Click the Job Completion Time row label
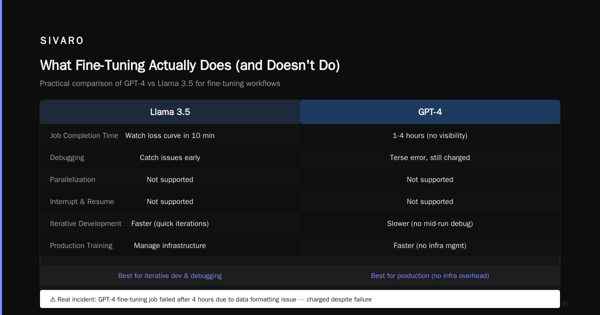The width and height of the screenshot is (600, 315). point(84,135)
